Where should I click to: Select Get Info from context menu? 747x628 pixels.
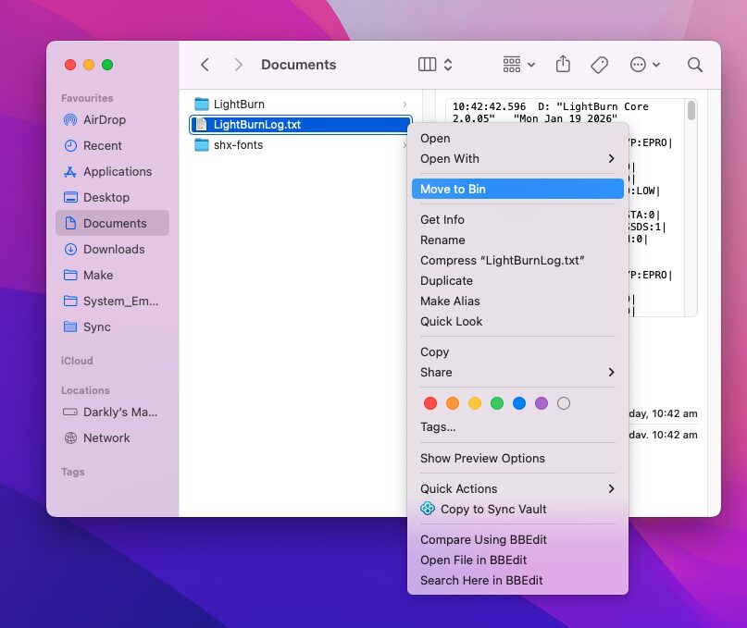(442, 219)
